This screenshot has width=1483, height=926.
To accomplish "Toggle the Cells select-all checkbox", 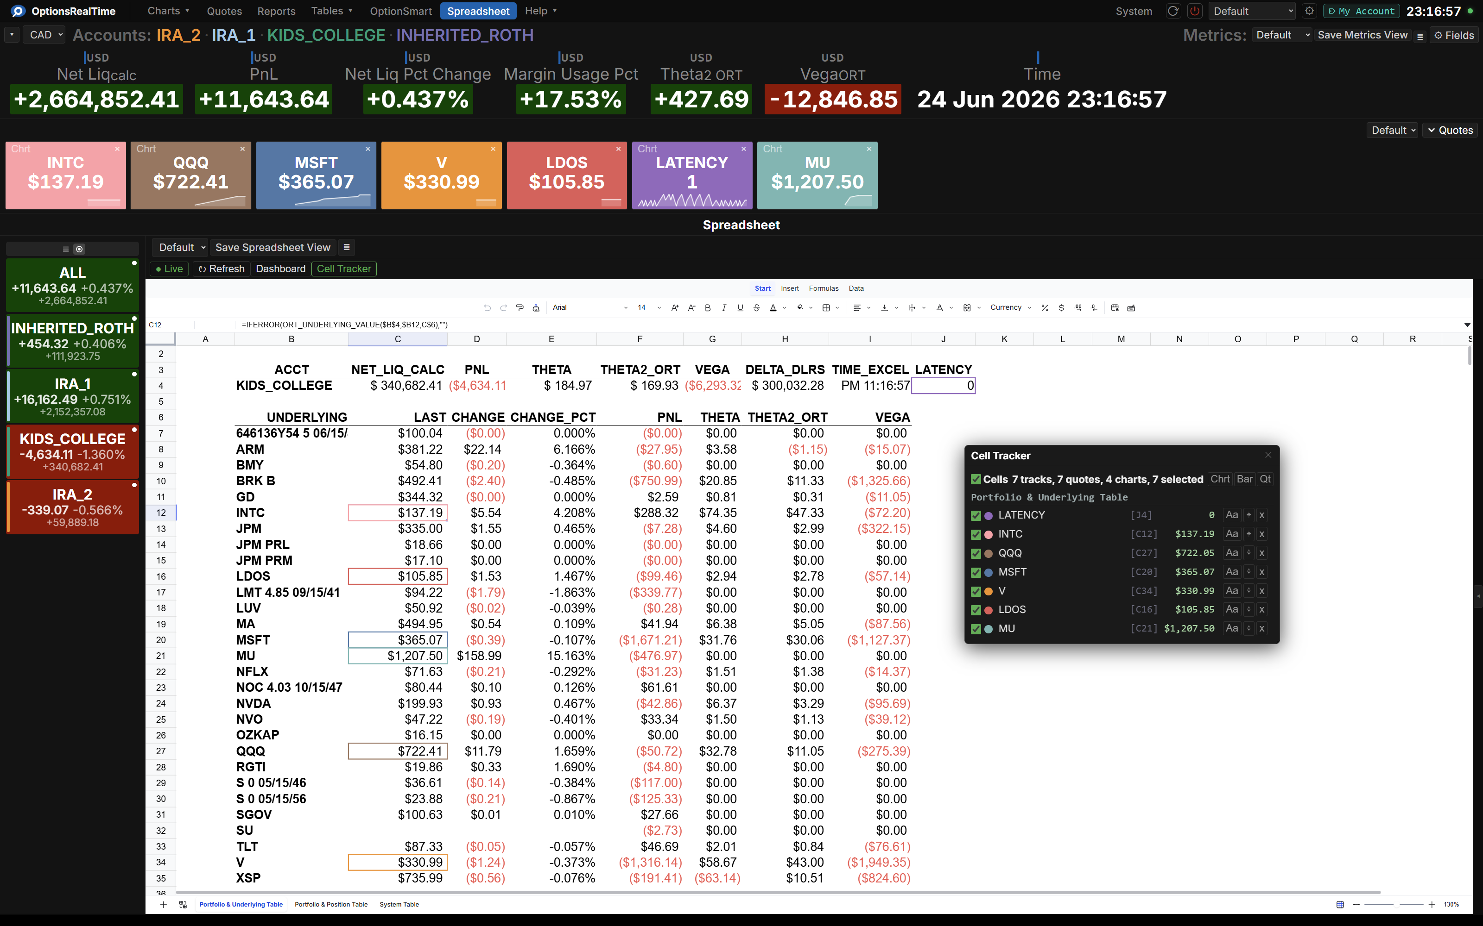I will click(976, 480).
